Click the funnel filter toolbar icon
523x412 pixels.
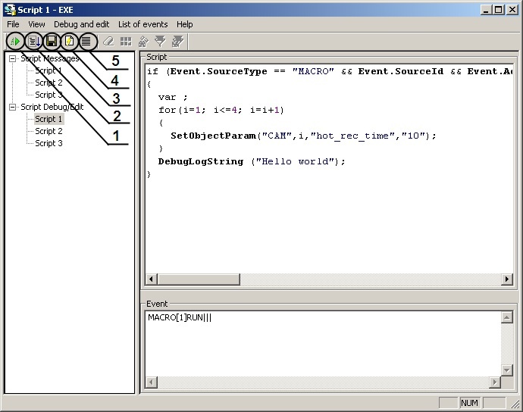(x=160, y=41)
